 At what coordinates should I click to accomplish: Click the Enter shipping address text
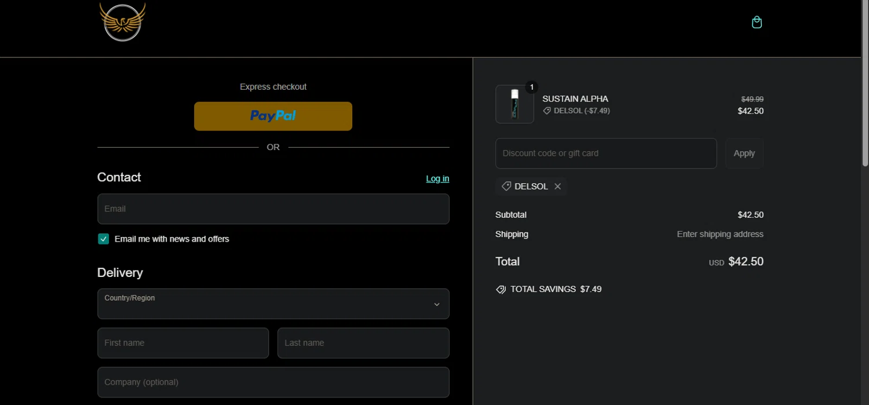point(720,234)
